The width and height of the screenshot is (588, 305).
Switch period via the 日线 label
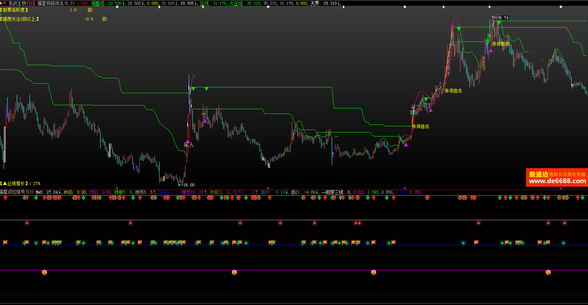click(x=31, y=3)
